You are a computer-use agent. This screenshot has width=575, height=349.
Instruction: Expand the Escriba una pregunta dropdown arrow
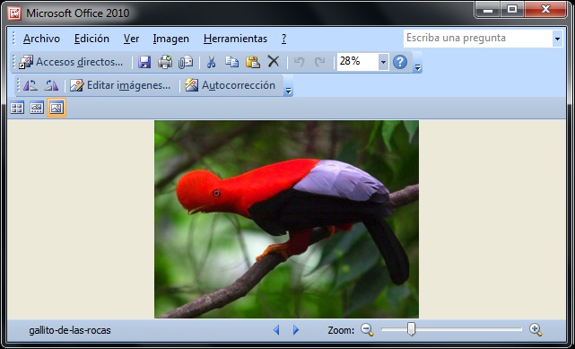click(x=557, y=39)
